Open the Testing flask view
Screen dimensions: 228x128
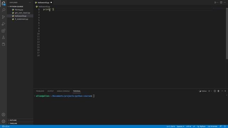[x=3, y=37]
